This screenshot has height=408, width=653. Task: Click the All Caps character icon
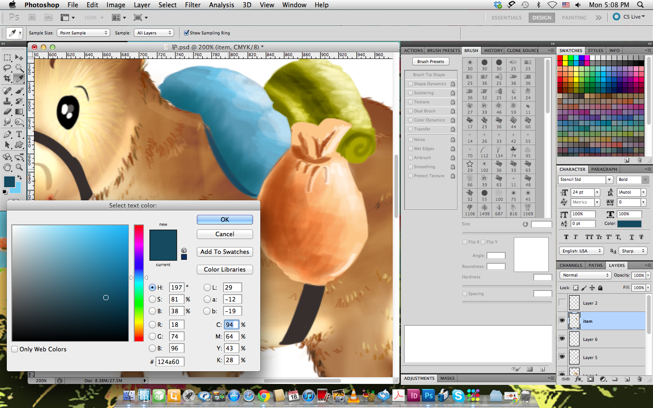pyautogui.click(x=589, y=237)
